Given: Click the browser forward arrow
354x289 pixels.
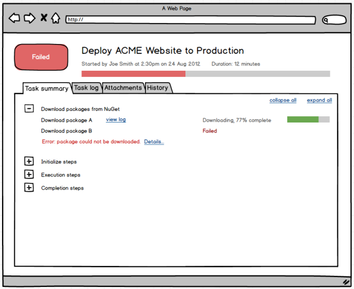Looking at the screenshot, I should 29,18.
